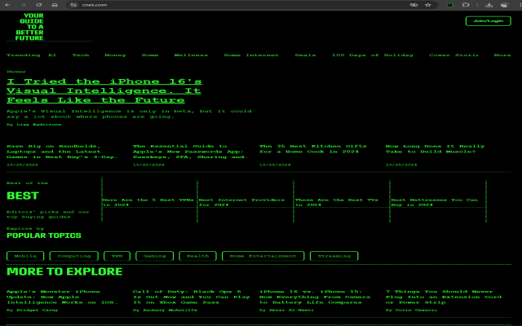
Task: Select the Health topic pill
Action: coord(197,256)
